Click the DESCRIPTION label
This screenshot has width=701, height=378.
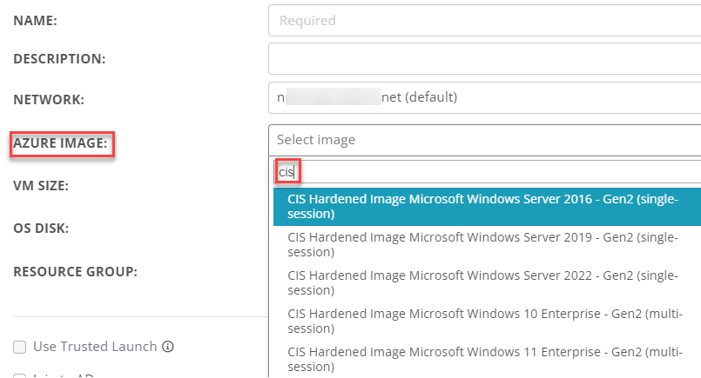59,59
